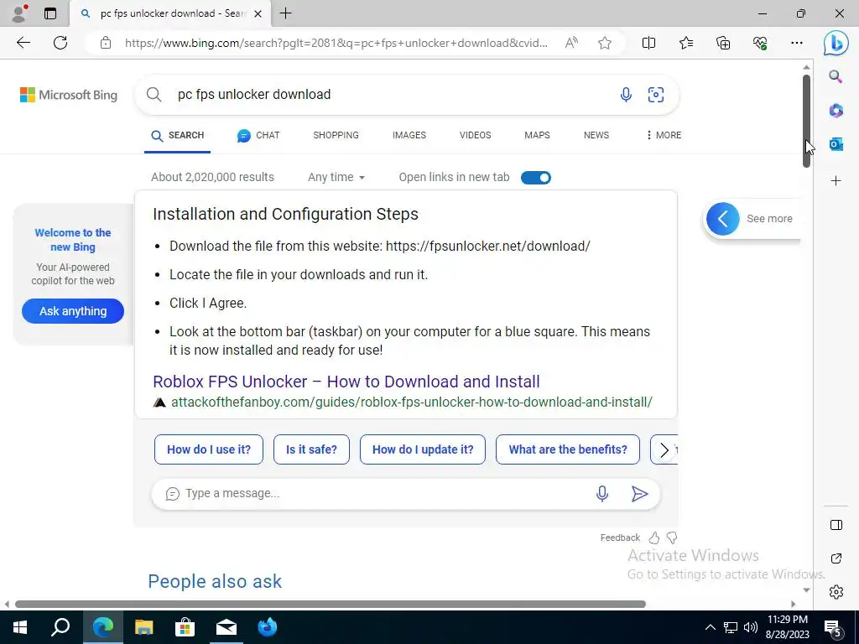Click the open link external icon in sidebar

(836, 558)
